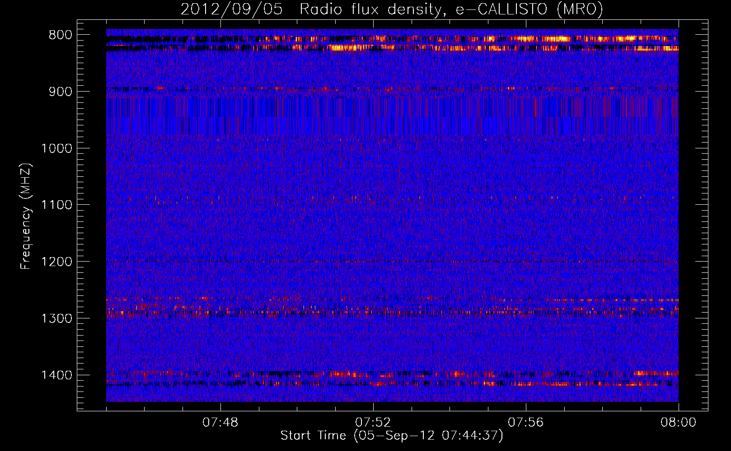Click the 1000 frequency tick label

tap(56, 148)
